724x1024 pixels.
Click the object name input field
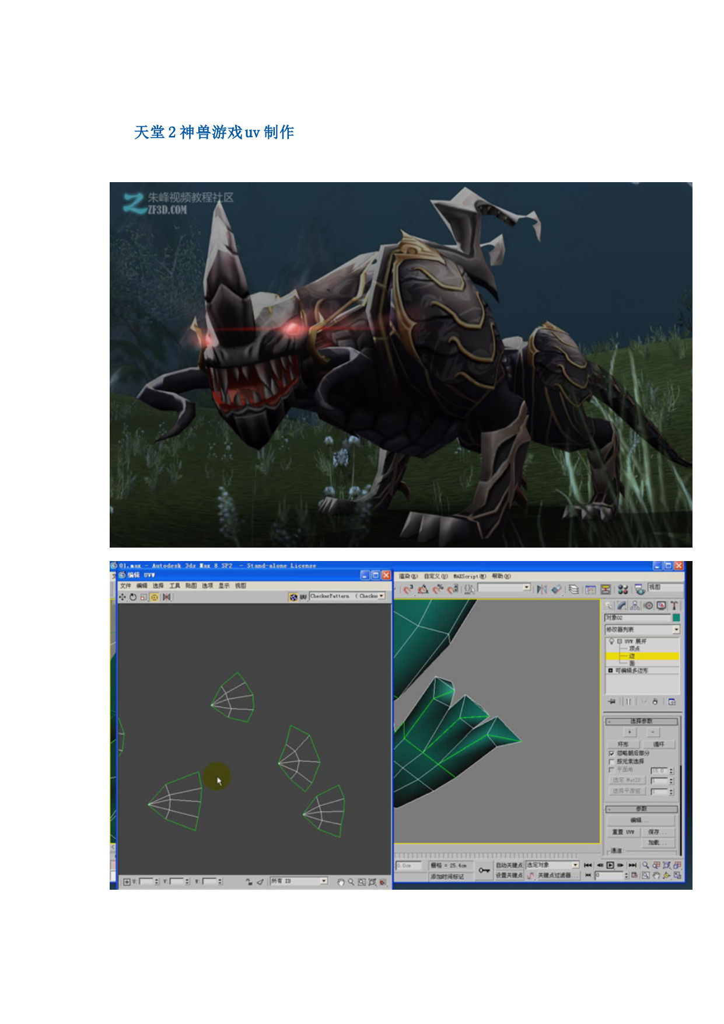pos(638,618)
